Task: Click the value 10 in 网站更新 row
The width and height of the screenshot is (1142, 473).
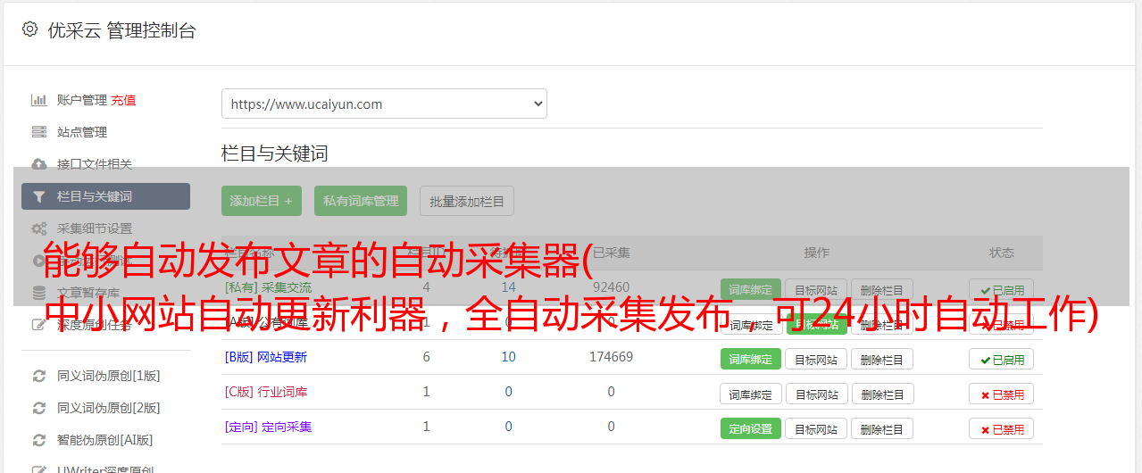Action: (508, 357)
